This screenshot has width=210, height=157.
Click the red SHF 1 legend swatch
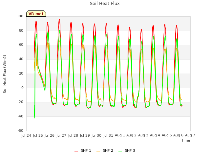click(x=76, y=151)
